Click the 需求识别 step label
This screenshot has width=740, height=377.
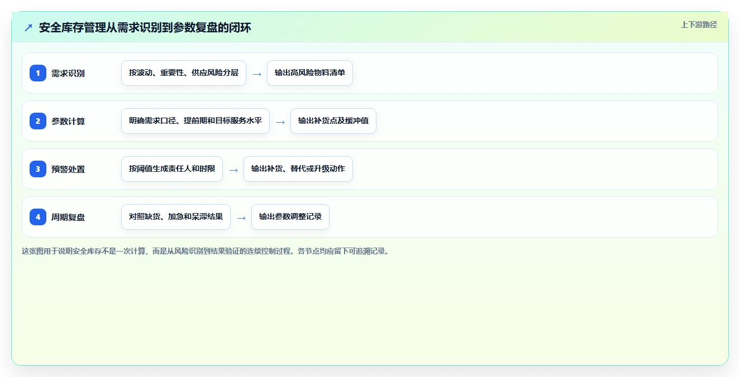coord(68,73)
